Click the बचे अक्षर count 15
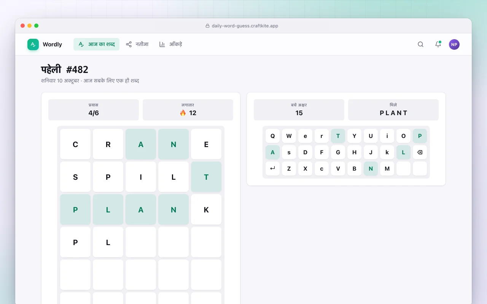 tap(299, 110)
